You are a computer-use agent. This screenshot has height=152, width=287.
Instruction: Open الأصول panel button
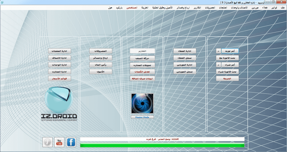[x=101, y=72]
